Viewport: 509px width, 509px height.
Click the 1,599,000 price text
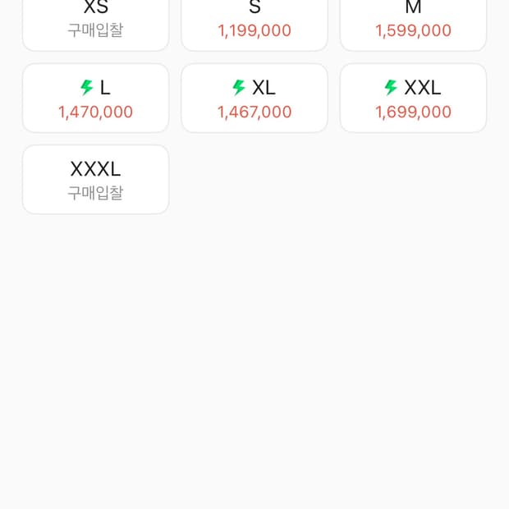(413, 30)
